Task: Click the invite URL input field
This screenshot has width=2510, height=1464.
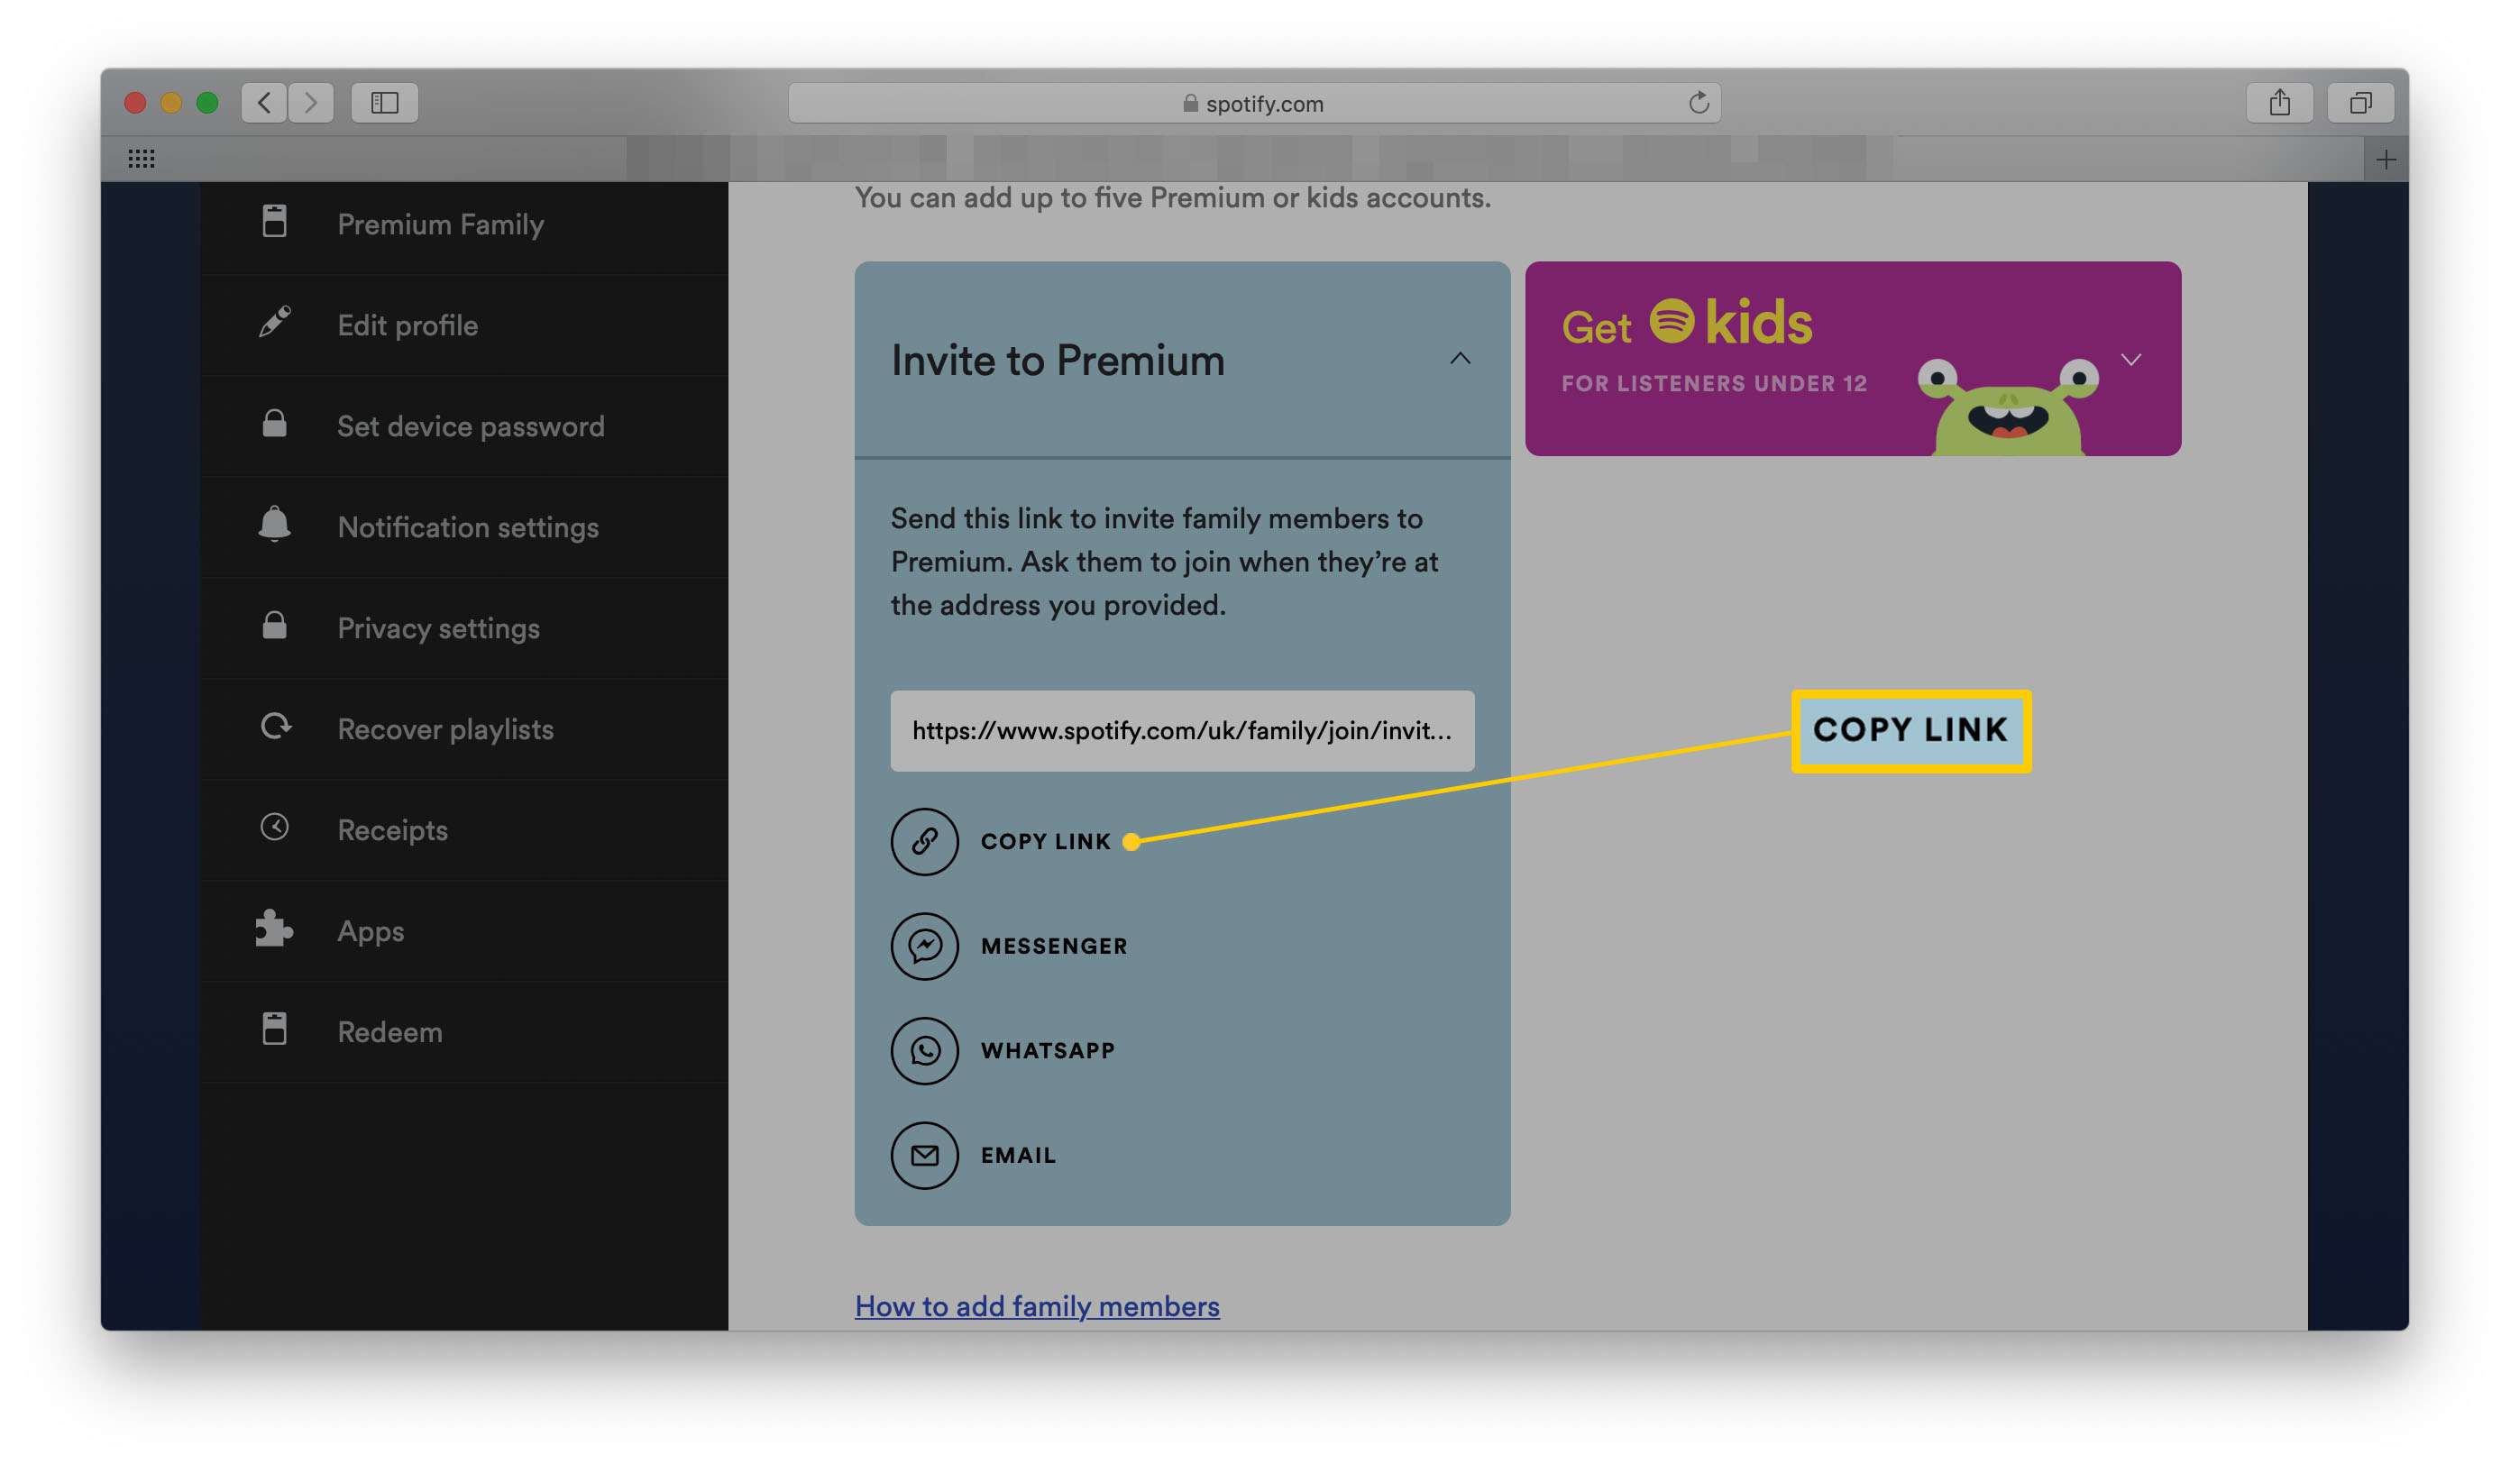Action: pos(1182,730)
